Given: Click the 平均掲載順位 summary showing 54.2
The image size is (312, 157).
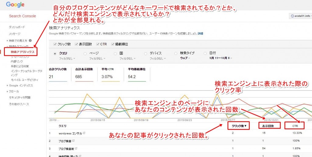Looking at the screenshot, I should click(x=137, y=74).
